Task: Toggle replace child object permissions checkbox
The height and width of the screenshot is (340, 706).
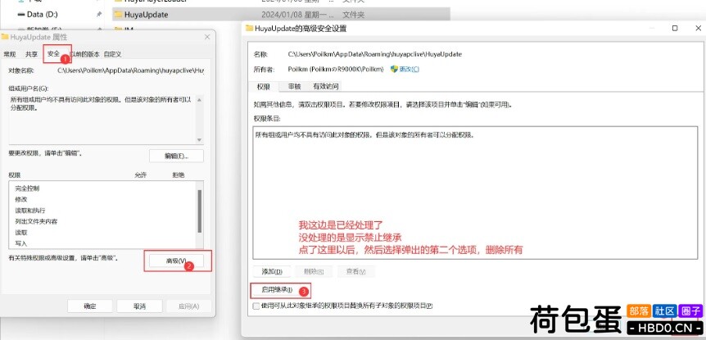Action: coord(256,306)
